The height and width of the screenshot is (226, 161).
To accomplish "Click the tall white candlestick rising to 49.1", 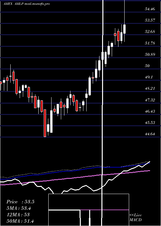I will 90,87.
